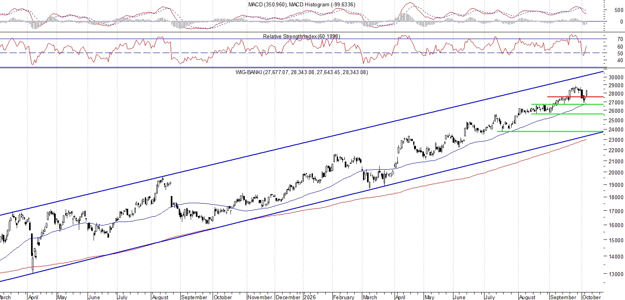
Task: Click the 26000 price axis label
Action: (x=616, y=111)
